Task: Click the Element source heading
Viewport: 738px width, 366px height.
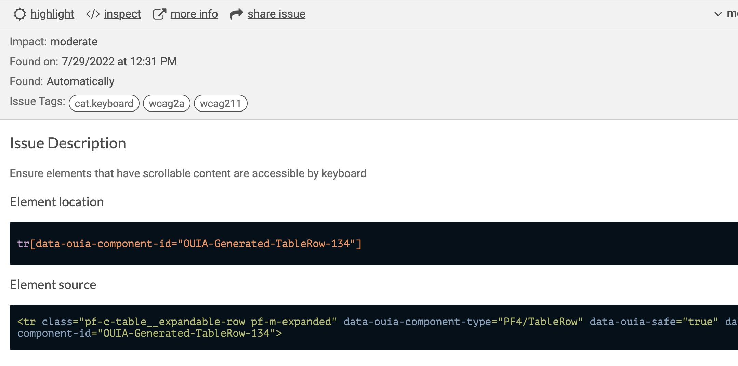Action: (x=53, y=285)
